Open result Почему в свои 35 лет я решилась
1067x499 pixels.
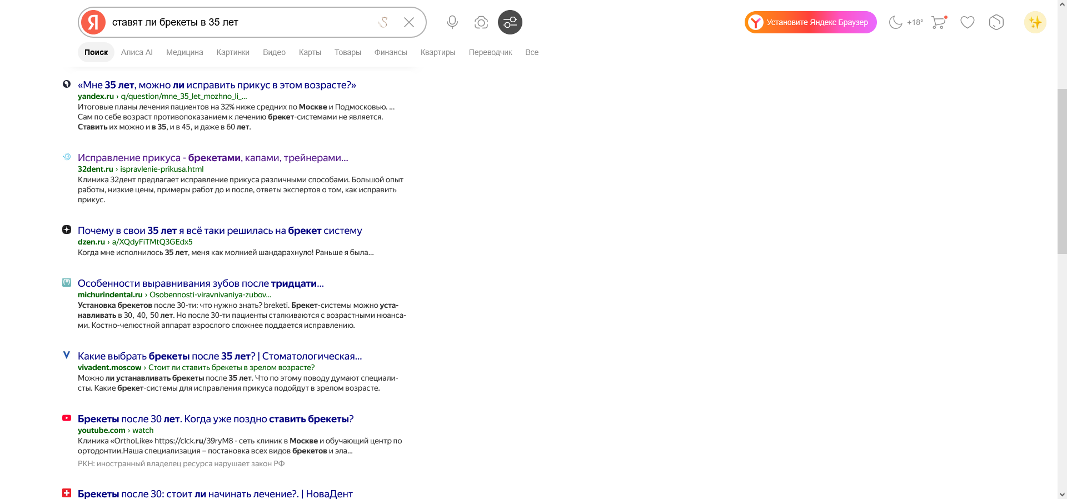click(x=220, y=231)
